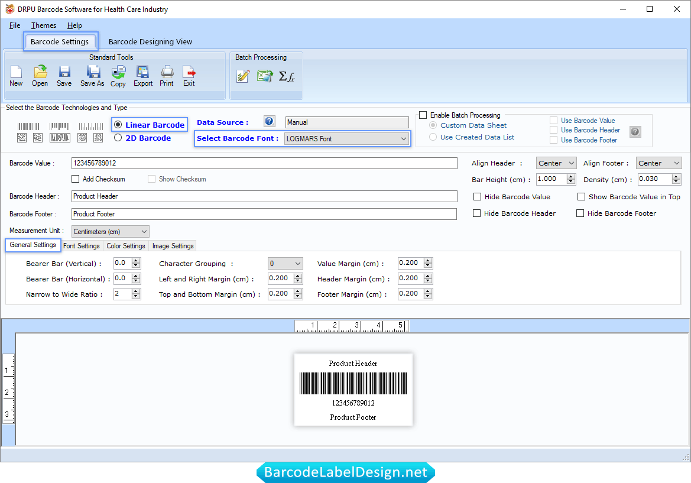Open the File menu

pyautogui.click(x=15, y=25)
